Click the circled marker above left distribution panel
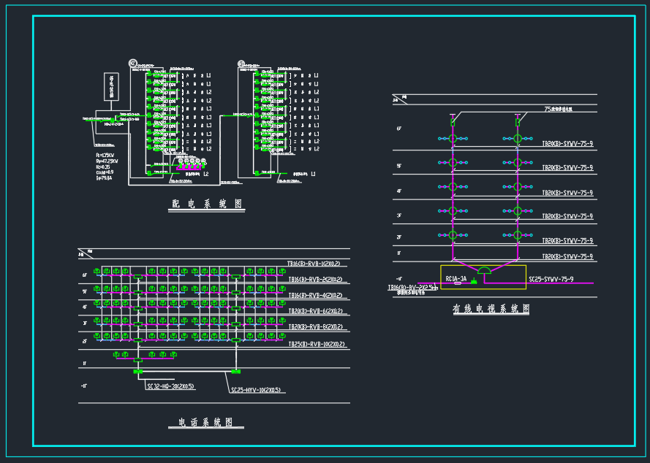The height and width of the screenshot is (463, 650). [133, 64]
